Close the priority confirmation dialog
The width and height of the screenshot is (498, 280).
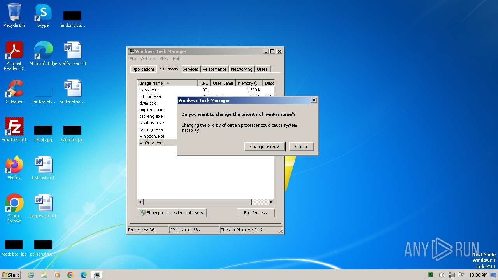coord(314,100)
